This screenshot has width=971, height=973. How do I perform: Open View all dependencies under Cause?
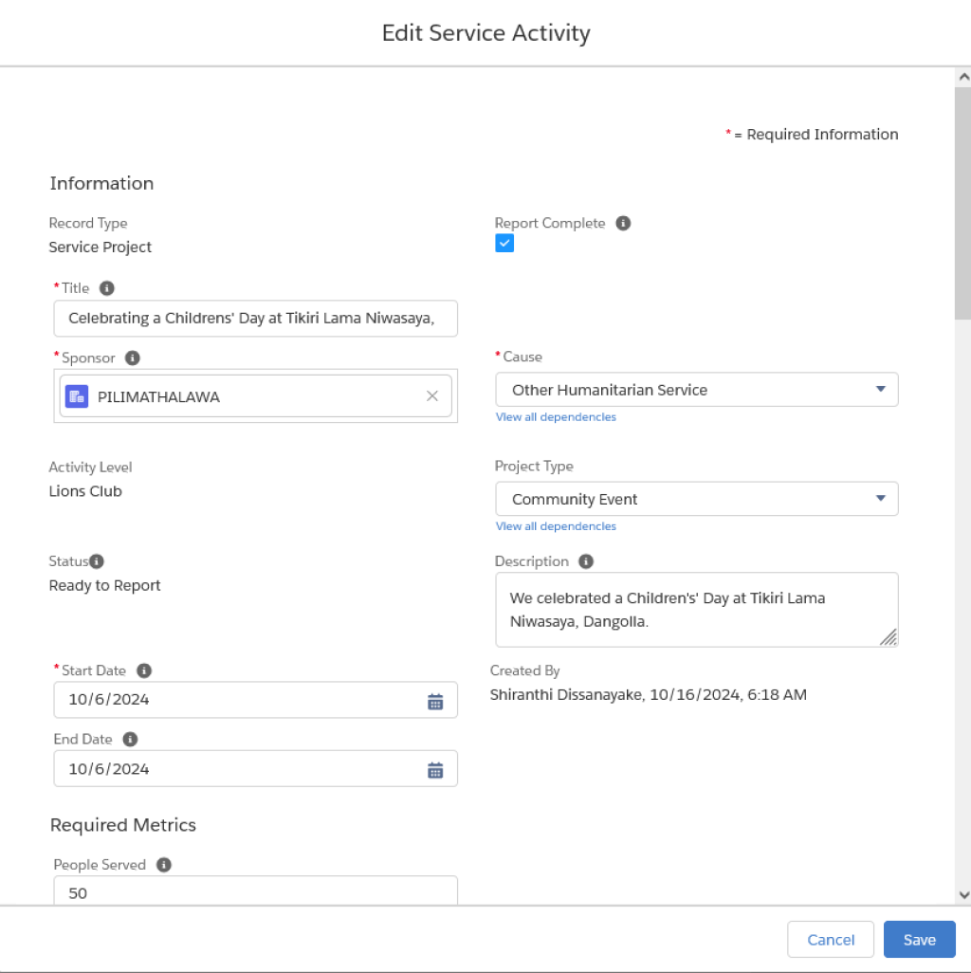click(556, 417)
